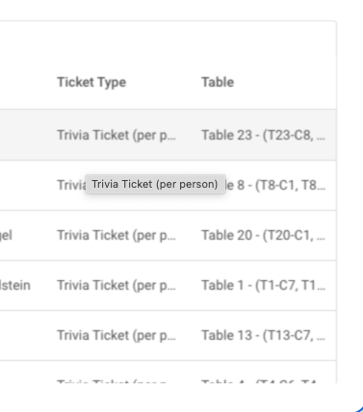Click ticket type in the Table 13 row
The image size is (363, 412).
[117, 335]
